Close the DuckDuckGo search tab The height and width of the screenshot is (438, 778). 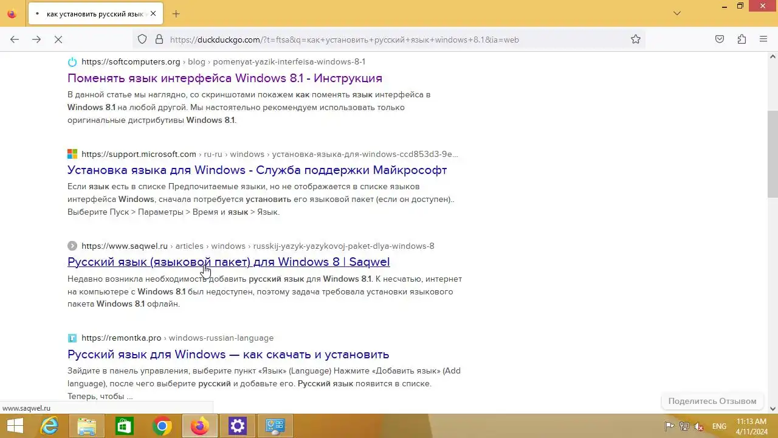point(153,13)
